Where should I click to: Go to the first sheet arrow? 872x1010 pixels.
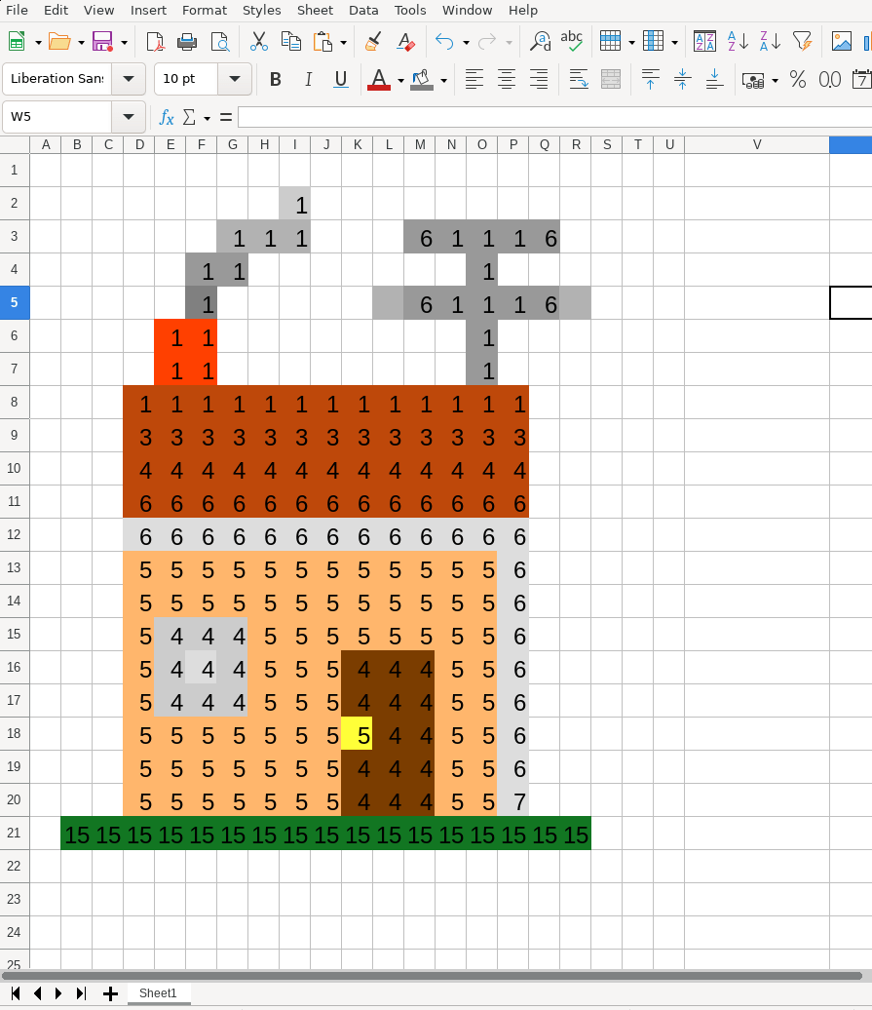click(16, 993)
